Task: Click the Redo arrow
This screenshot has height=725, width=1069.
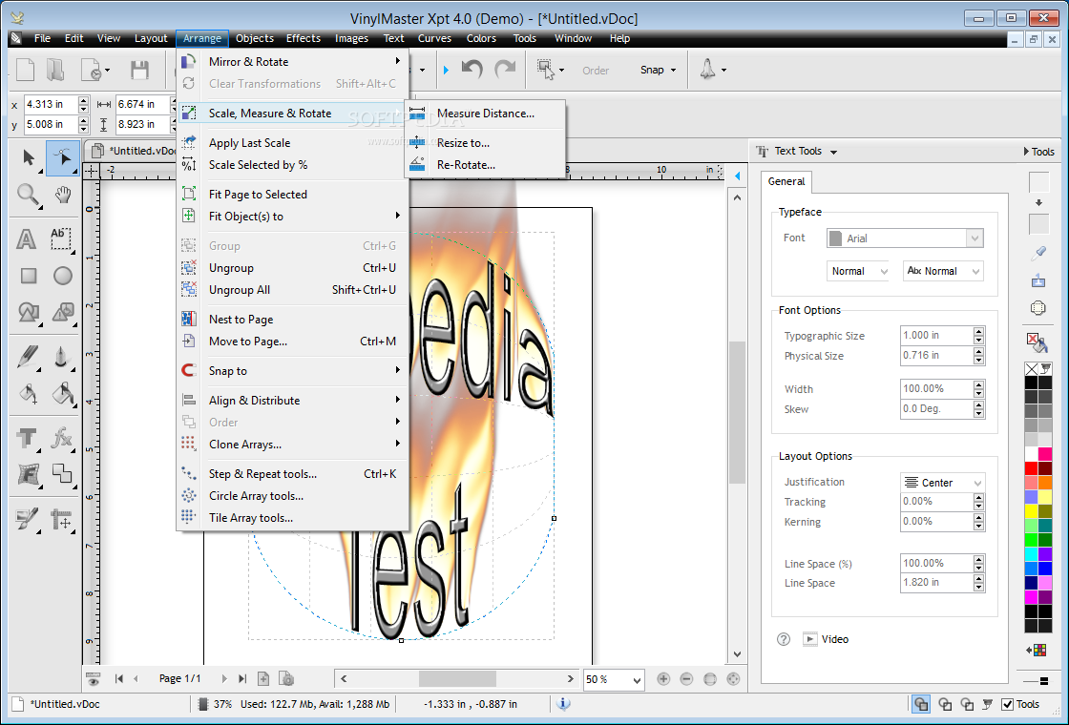Action: coord(505,69)
